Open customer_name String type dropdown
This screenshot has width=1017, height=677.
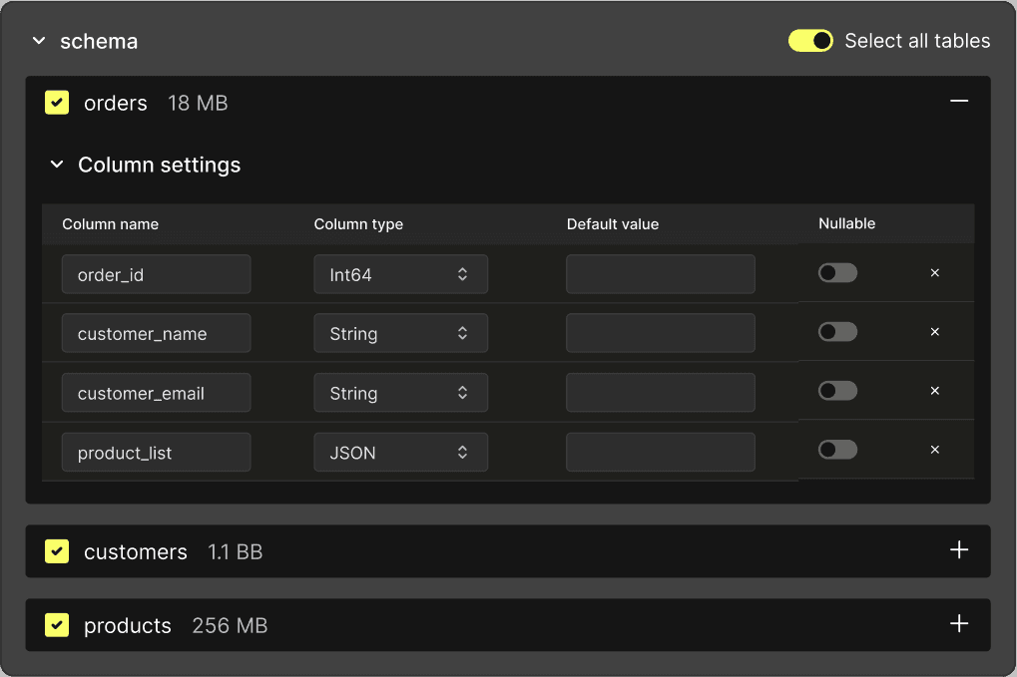(x=400, y=334)
